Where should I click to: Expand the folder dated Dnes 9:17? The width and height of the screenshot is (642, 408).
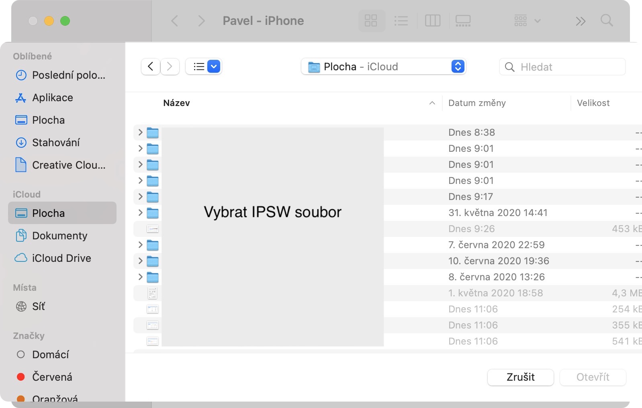(140, 196)
